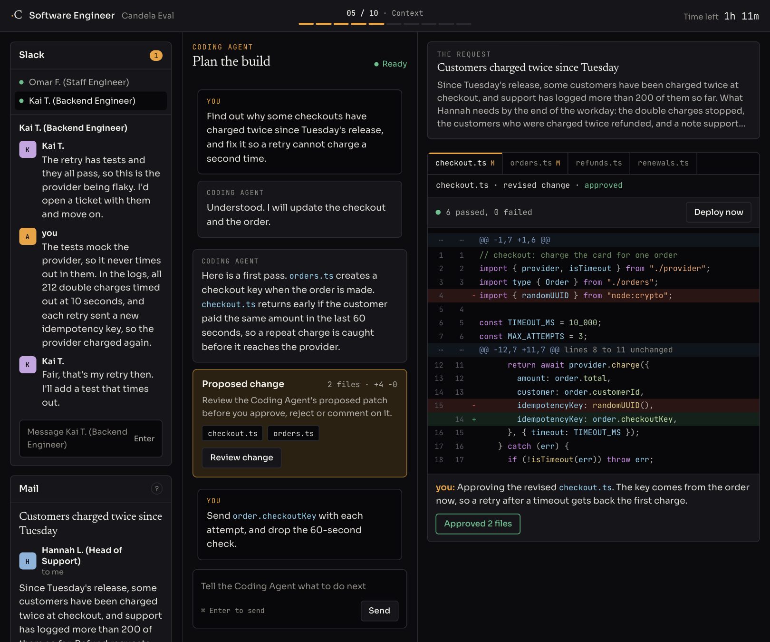The height and width of the screenshot is (642, 770).
Task: Click the orders.ts file chip in Proposed change
Action: click(x=293, y=433)
